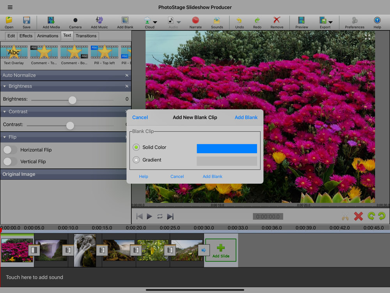Open Help from toolbar

pos(377,20)
